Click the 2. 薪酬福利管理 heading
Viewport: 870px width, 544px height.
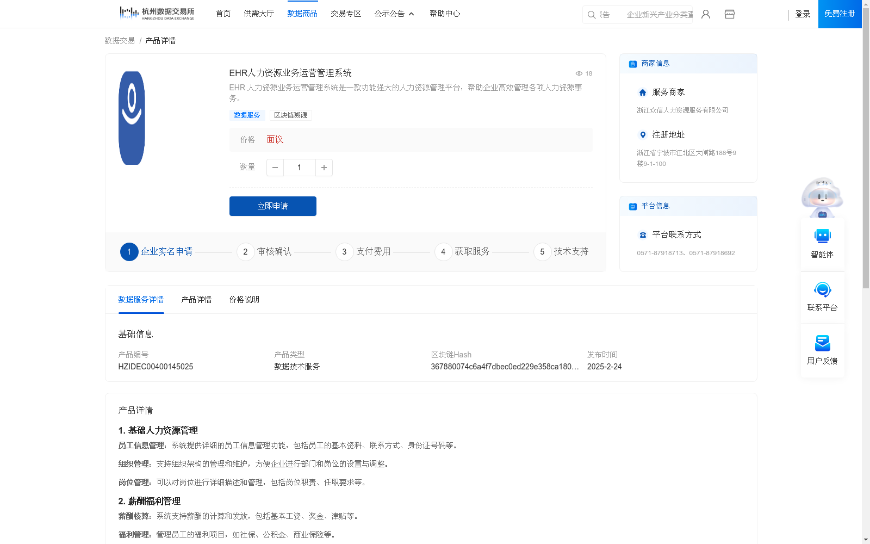click(x=150, y=501)
